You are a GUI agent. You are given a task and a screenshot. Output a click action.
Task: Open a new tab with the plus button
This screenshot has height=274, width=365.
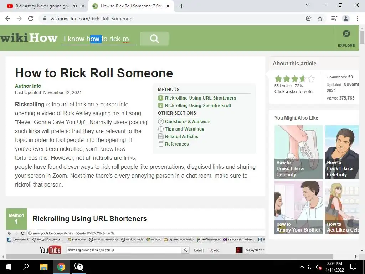(x=181, y=6)
